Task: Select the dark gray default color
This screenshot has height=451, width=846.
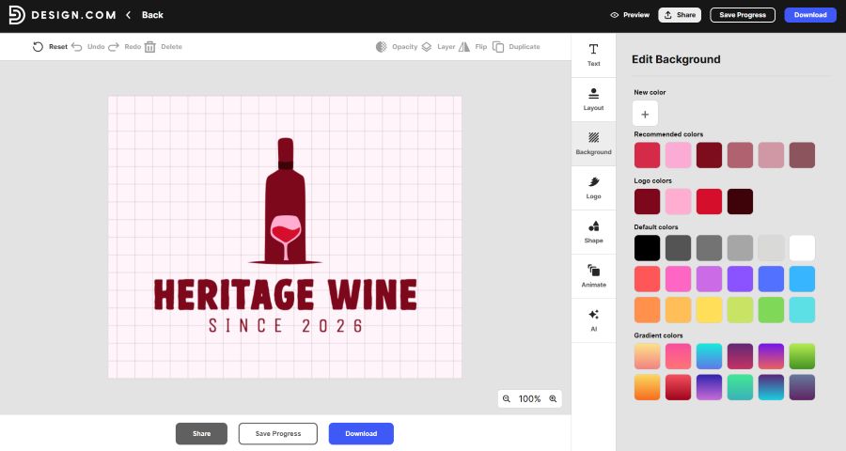Action: click(x=678, y=248)
